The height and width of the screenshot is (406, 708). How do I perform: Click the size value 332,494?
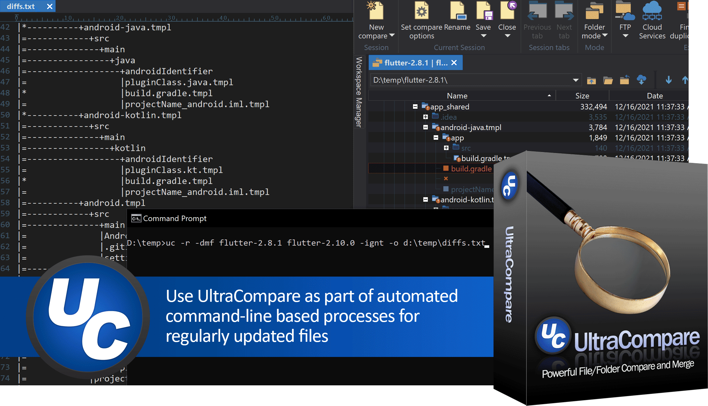tap(594, 107)
